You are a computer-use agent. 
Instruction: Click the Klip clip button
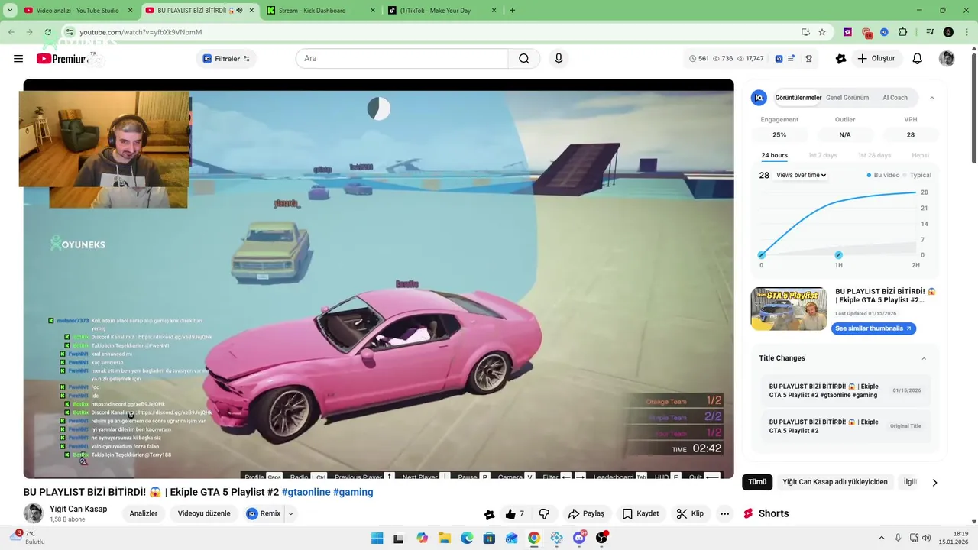point(690,514)
